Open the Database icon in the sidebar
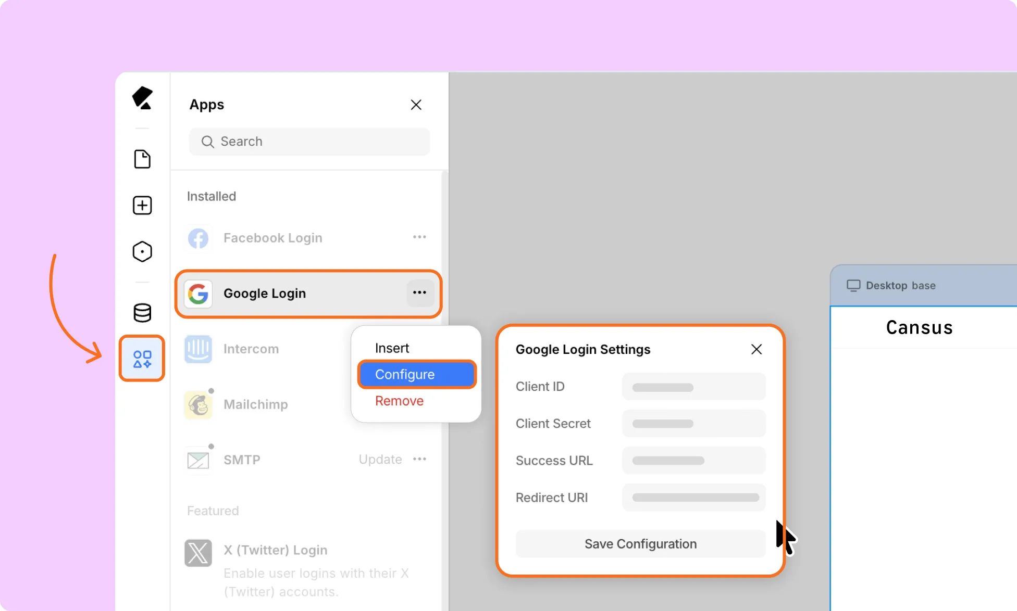Viewport: 1017px width, 611px height. 142,313
